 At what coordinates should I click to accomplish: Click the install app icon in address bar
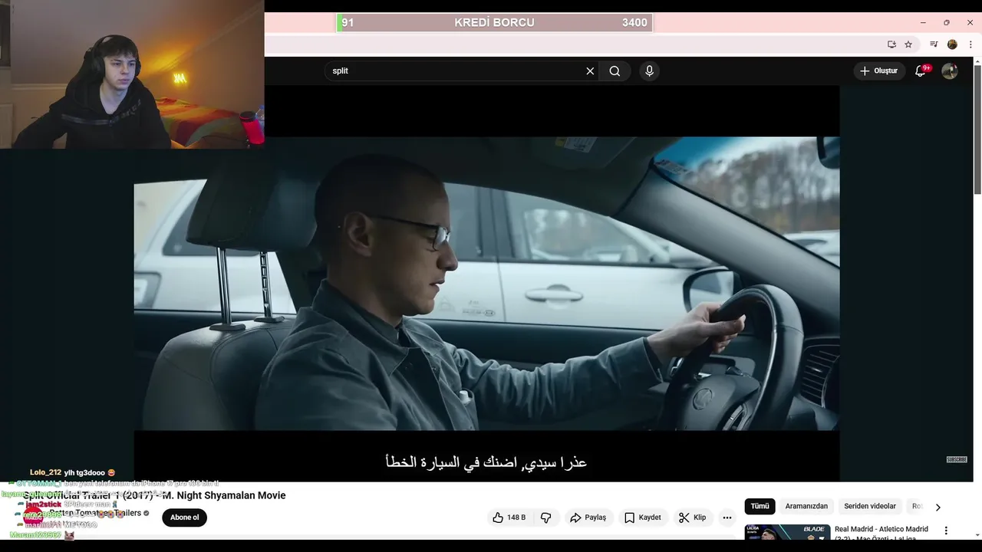point(891,44)
